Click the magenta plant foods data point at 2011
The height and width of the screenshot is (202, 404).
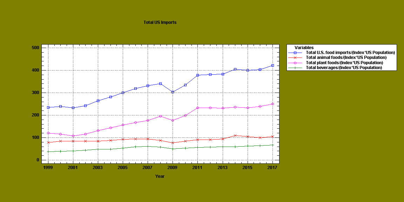[x=197, y=108]
